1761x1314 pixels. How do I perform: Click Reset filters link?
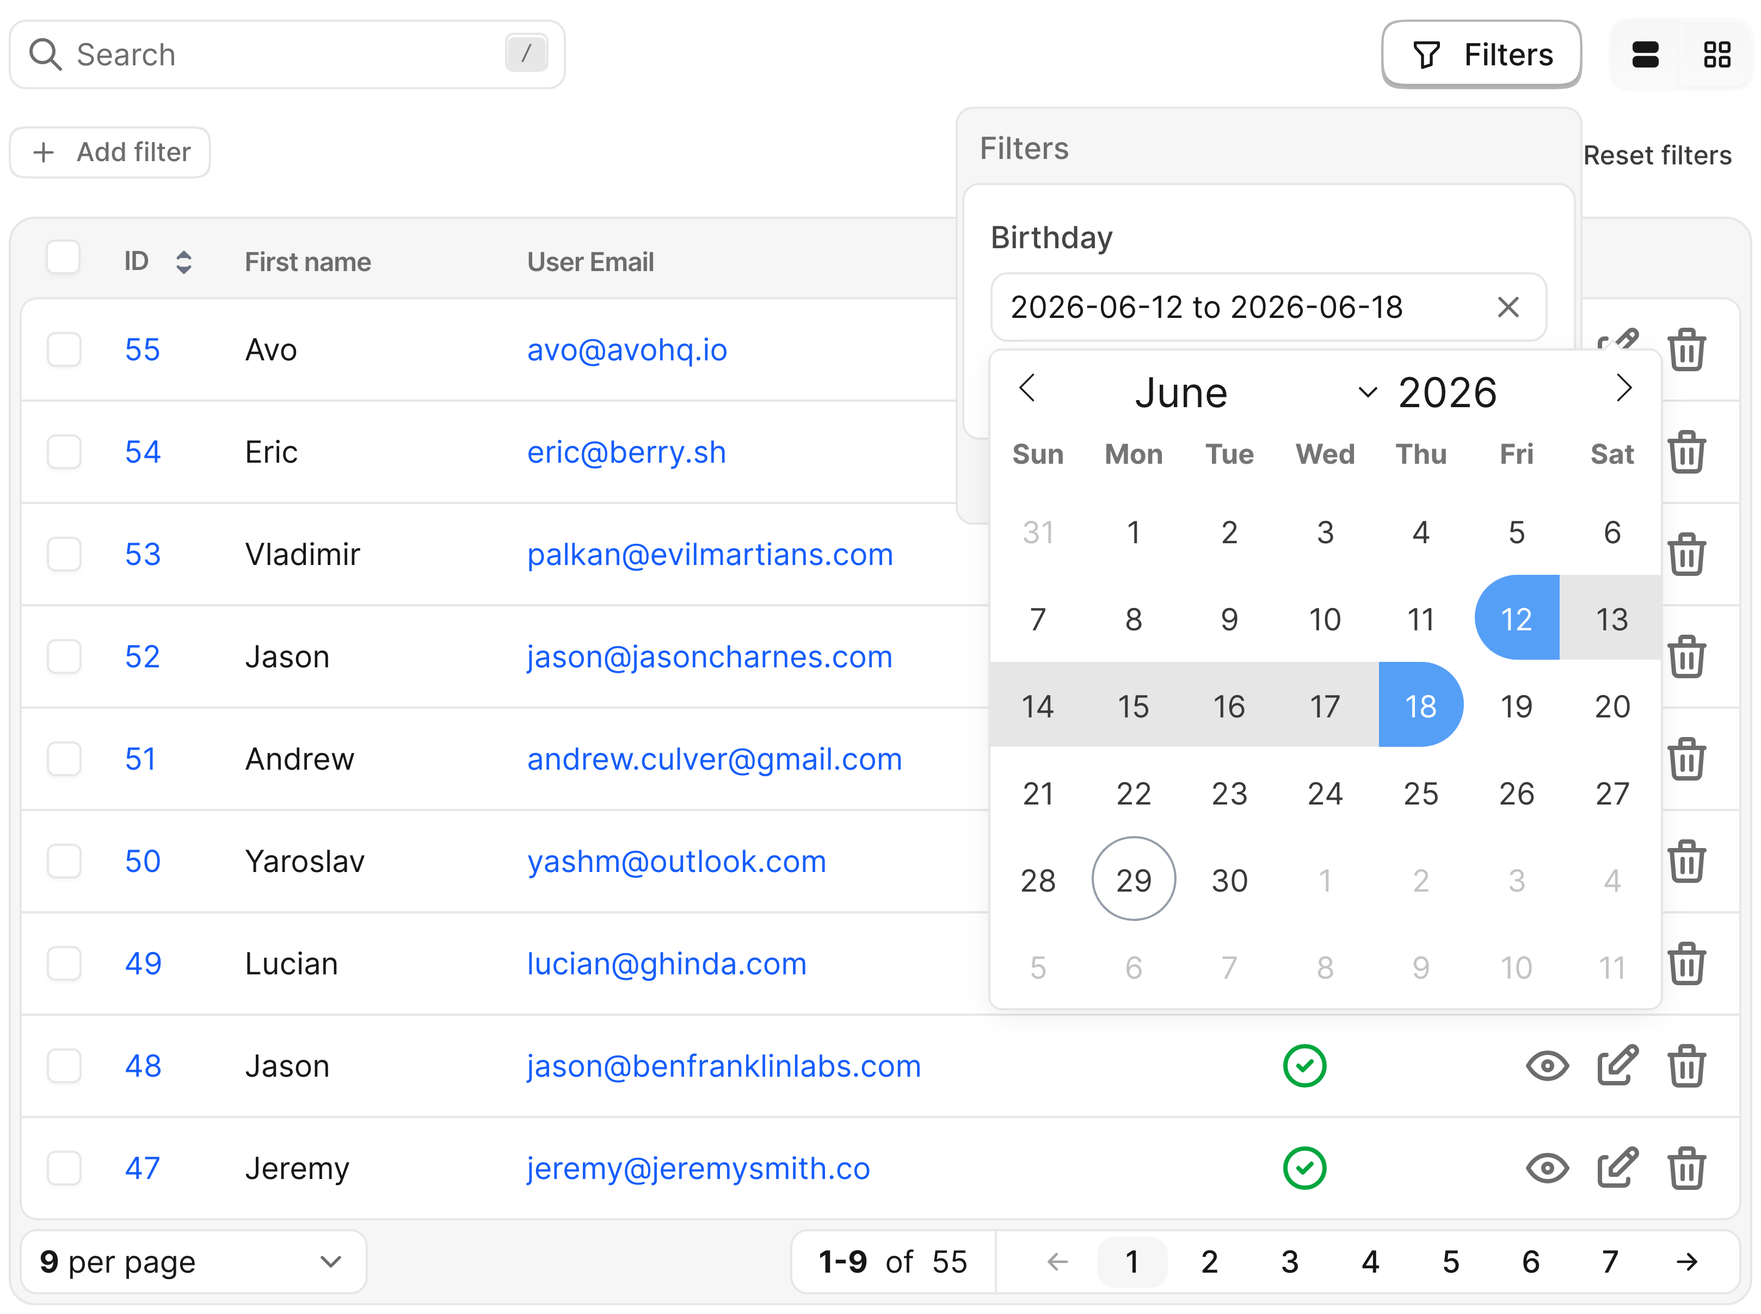tap(1657, 155)
